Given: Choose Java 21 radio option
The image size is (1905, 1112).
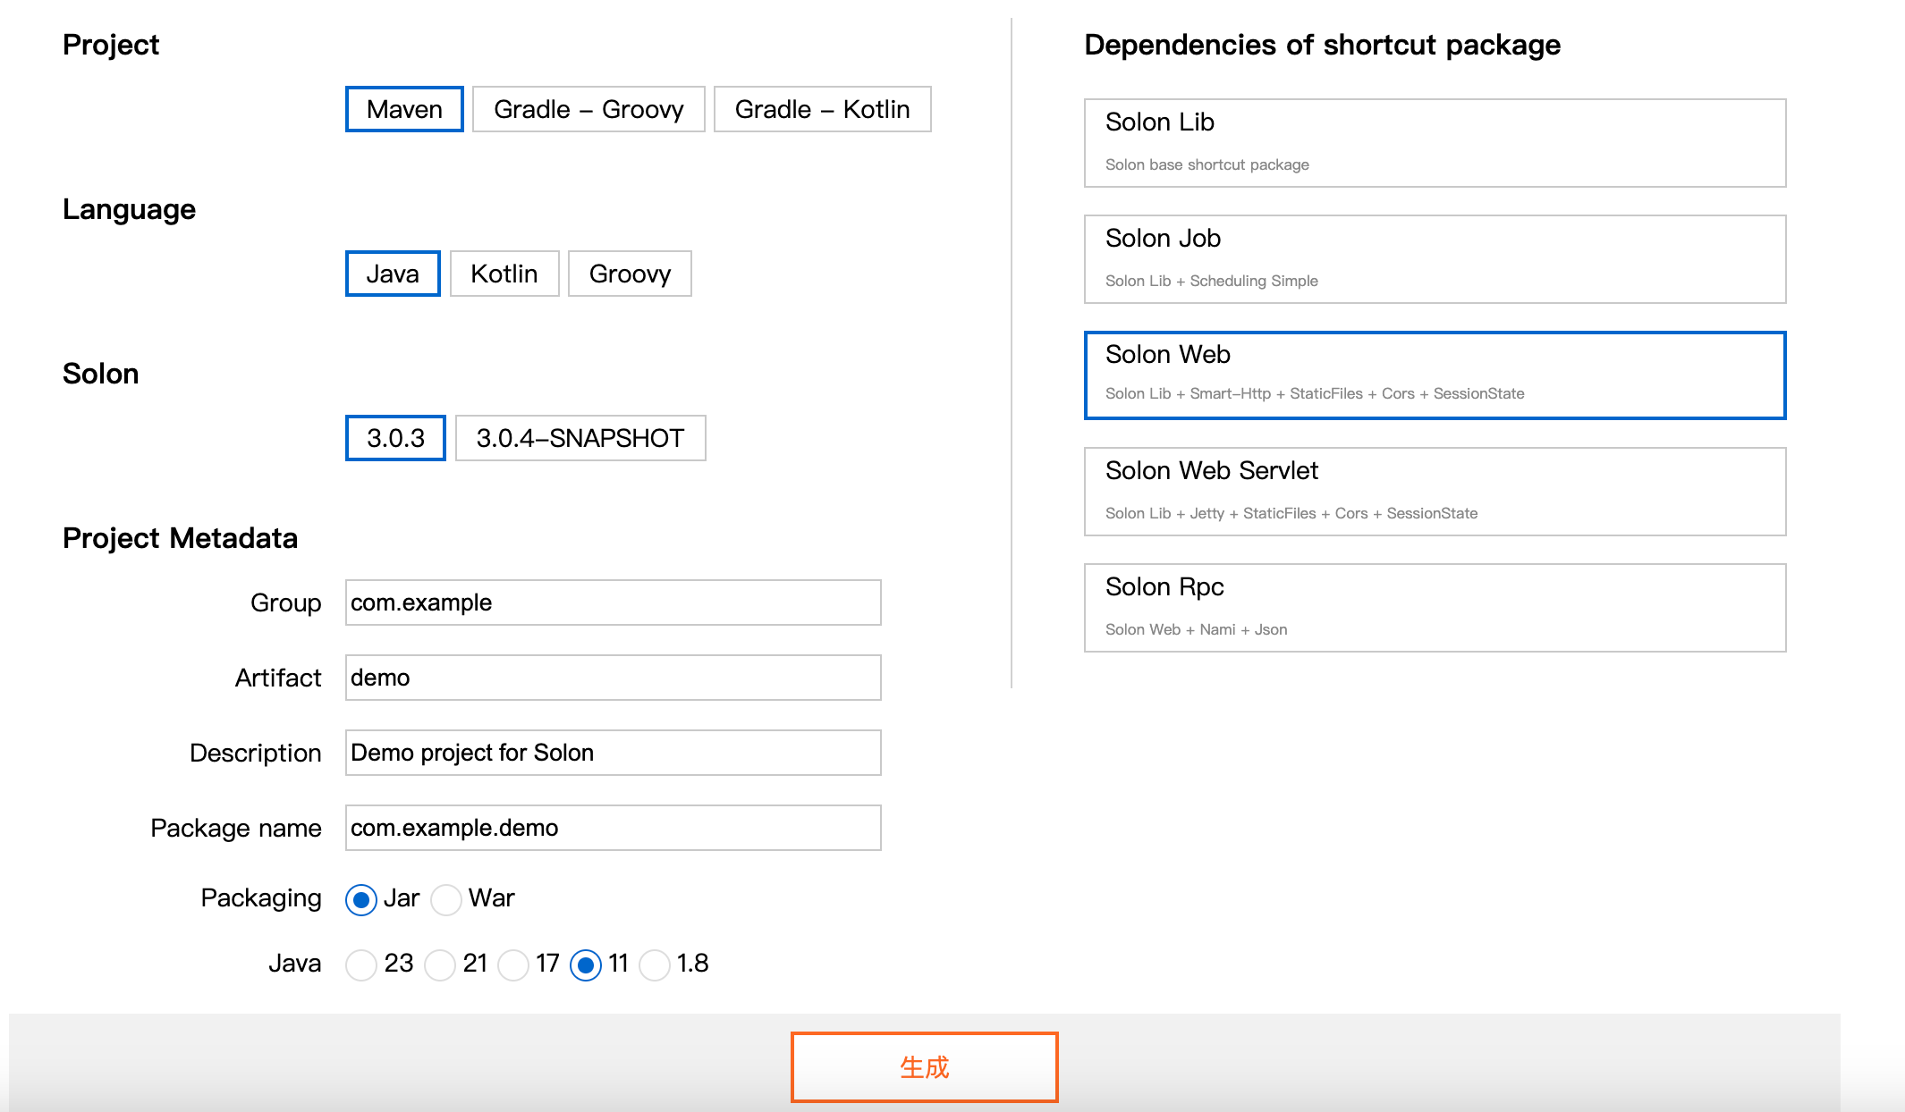Looking at the screenshot, I should pos(440,965).
